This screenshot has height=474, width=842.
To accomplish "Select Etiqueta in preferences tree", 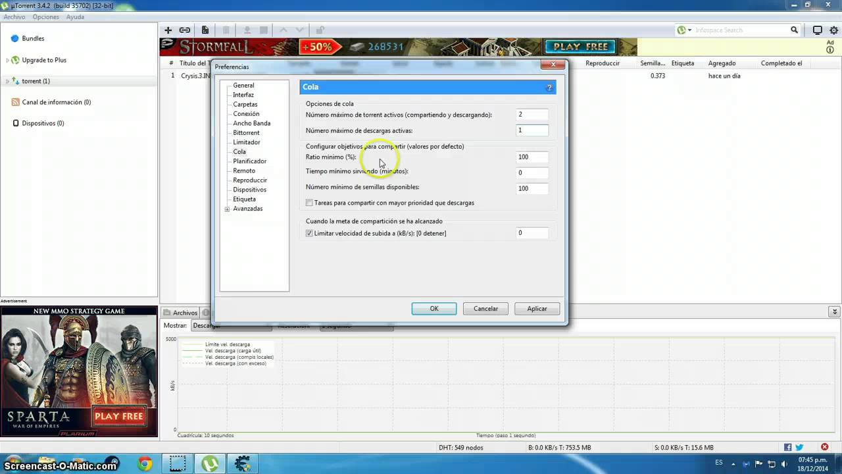I will (x=245, y=199).
